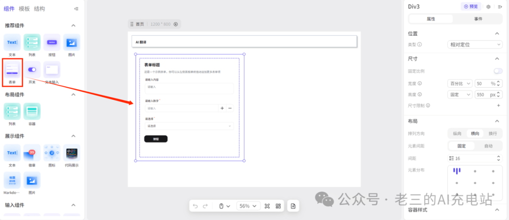Switch to the 结构 tab
This screenshot has height=220, width=509.
(x=39, y=9)
